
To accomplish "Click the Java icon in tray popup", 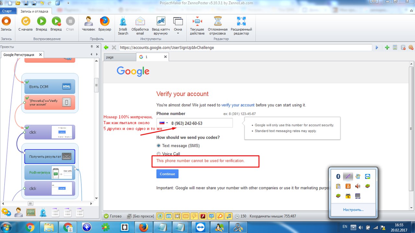I will [x=348, y=186].
